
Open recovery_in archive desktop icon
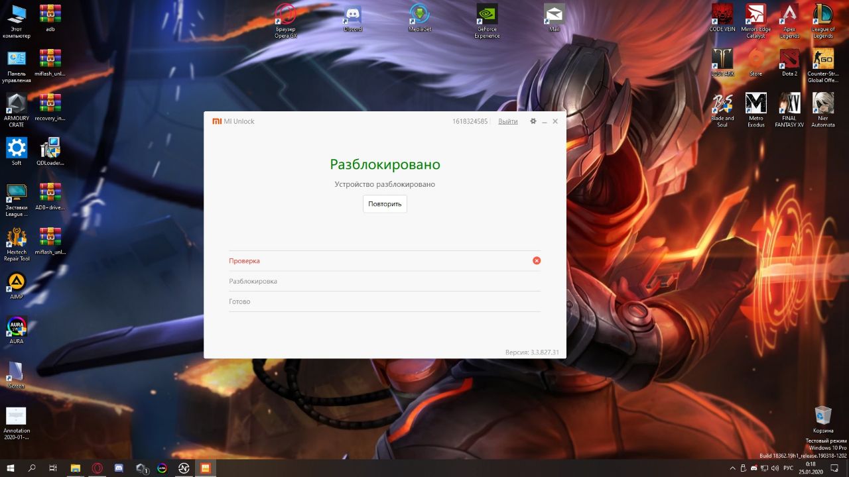(x=50, y=107)
